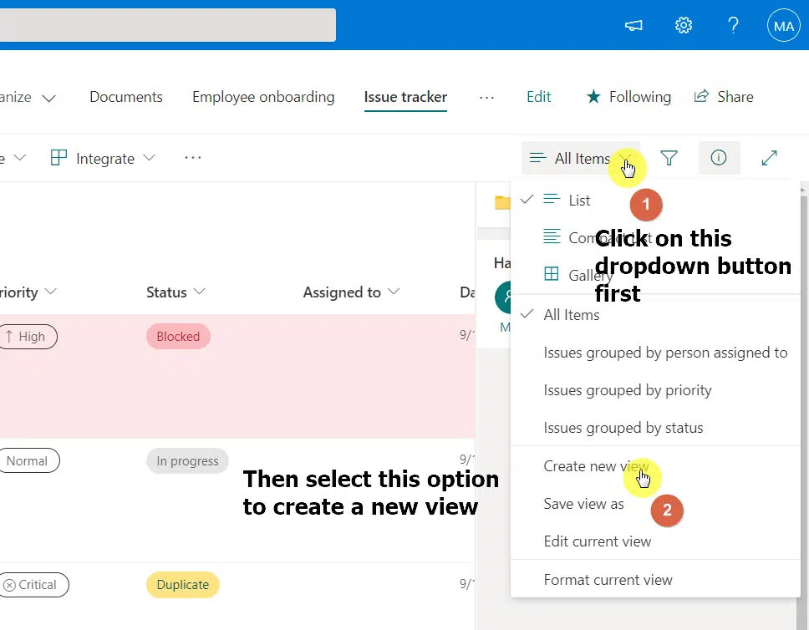Open the help question mark icon

pos(733,25)
